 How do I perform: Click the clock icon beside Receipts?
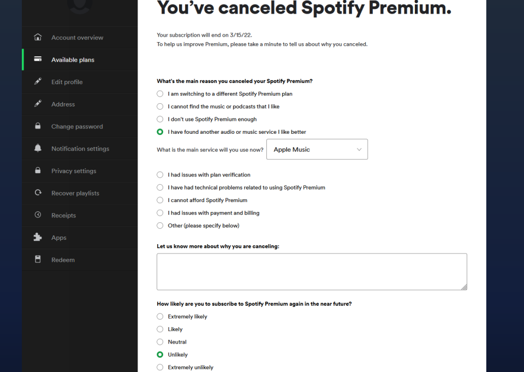(x=38, y=215)
